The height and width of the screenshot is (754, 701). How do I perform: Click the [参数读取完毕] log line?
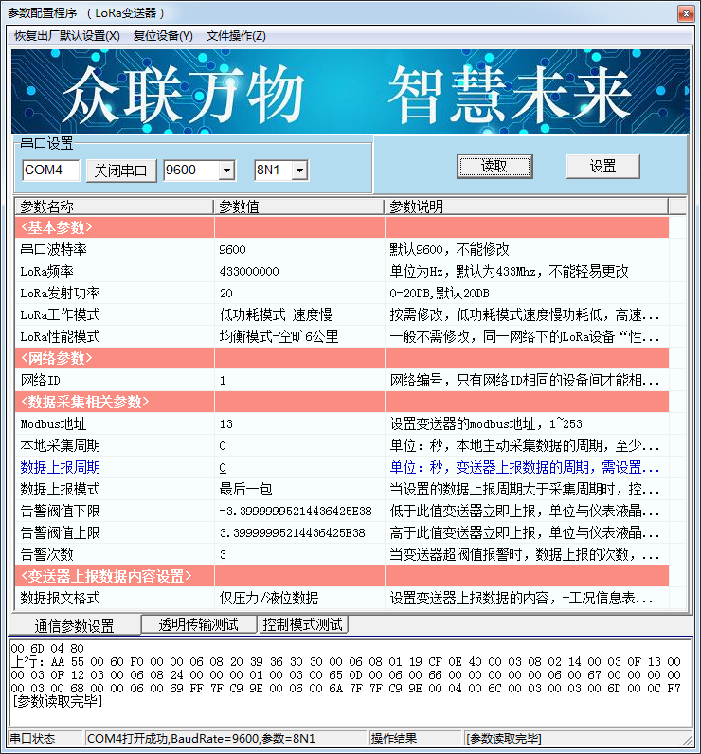58,702
